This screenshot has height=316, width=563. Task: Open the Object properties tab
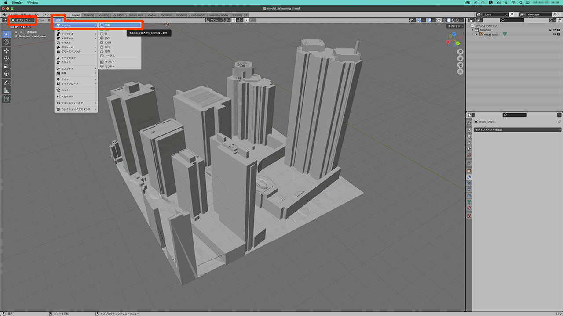(469, 171)
